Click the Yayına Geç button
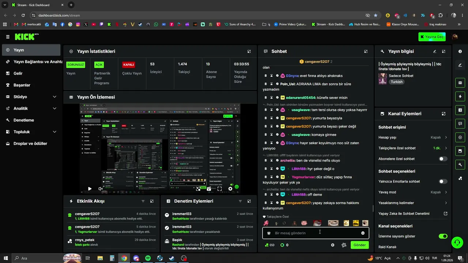The height and width of the screenshot is (263, 468). 432,37
